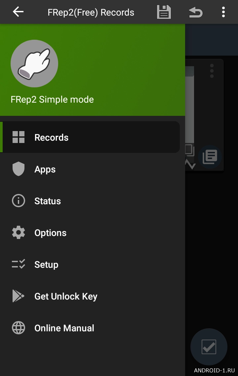Click the Get Unlock Key link

66,296
